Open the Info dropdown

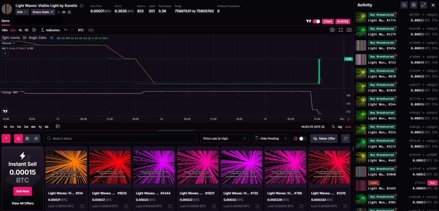(22, 12)
